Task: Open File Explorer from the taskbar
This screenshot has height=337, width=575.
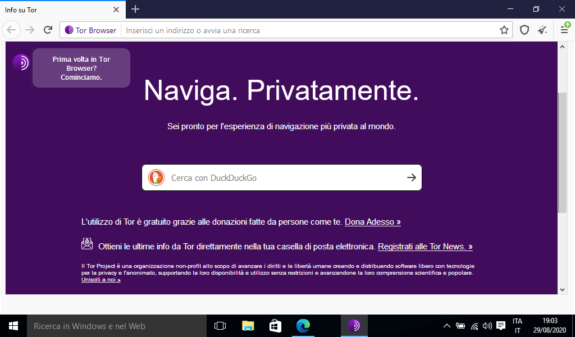Action: pos(248,326)
